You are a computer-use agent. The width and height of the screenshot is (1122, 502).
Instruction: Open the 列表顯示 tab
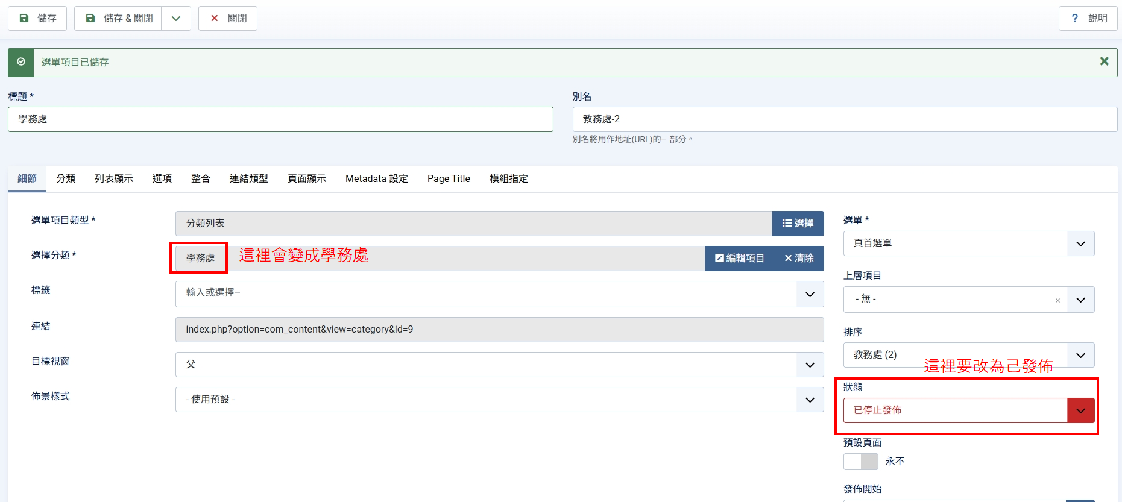point(114,178)
